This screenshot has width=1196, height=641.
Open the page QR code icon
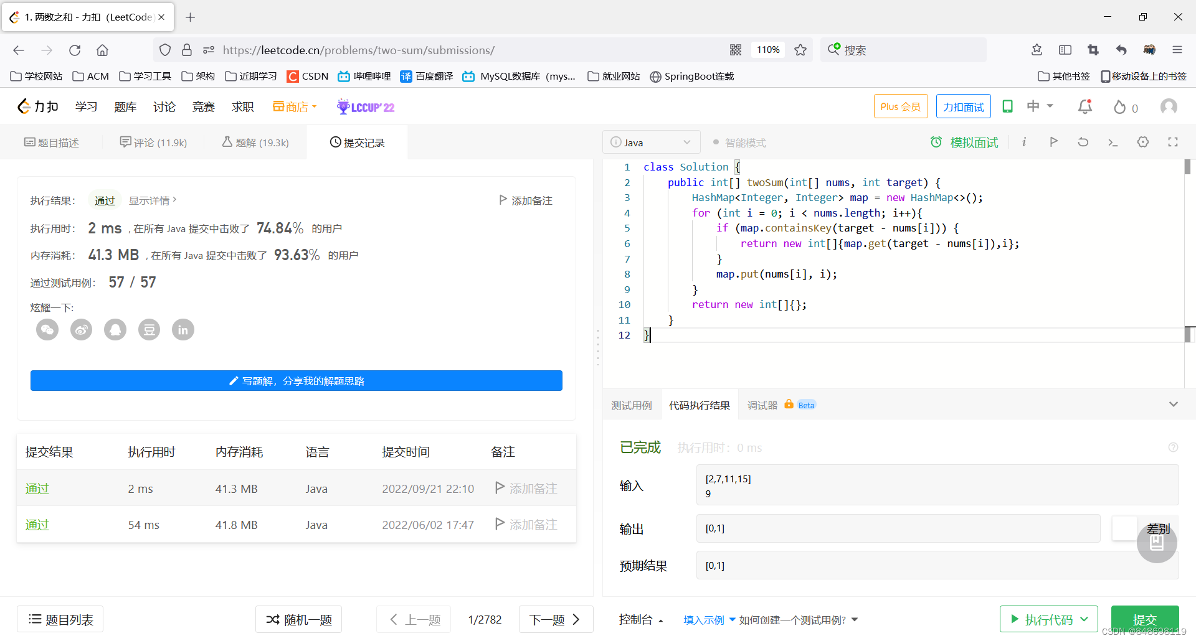click(x=736, y=50)
